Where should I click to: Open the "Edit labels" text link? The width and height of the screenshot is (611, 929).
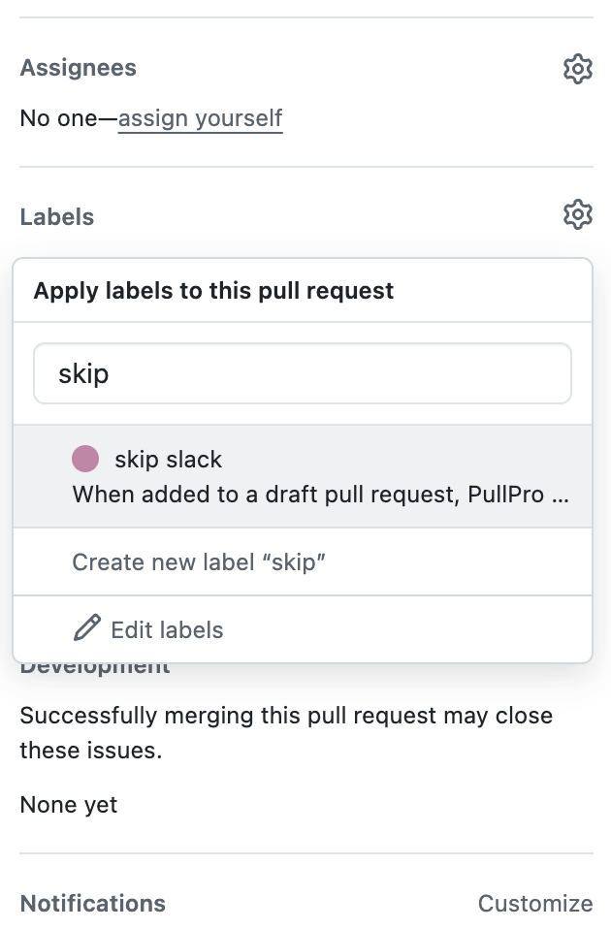click(x=167, y=630)
